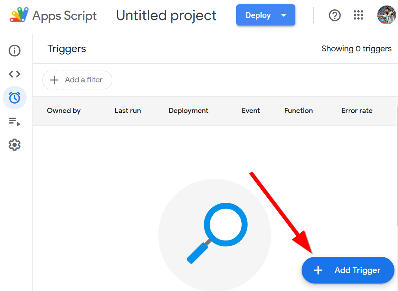The height and width of the screenshot is (291, 398).
Task: Click the Deployment column header
Action: 188,111
